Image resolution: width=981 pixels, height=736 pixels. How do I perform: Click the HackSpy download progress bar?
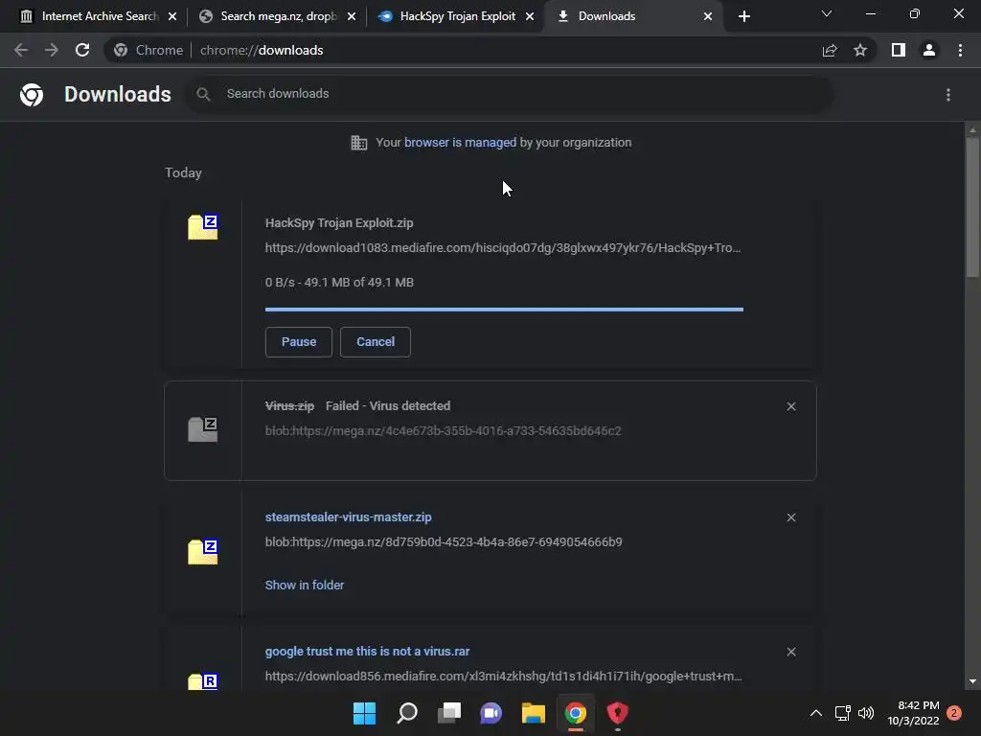504,310
